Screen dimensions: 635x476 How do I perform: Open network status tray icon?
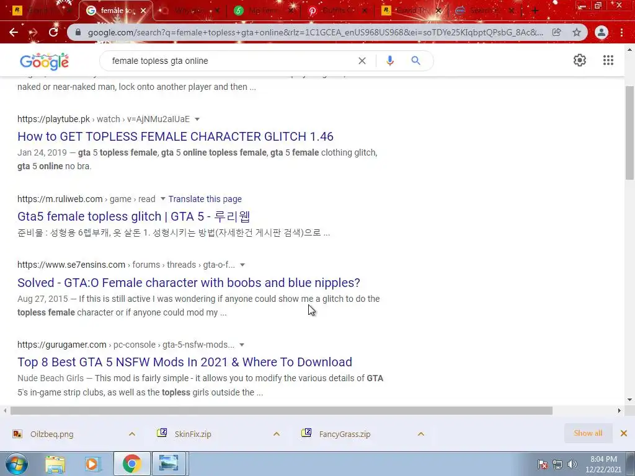pyautogui.click(x=557, y=464)
